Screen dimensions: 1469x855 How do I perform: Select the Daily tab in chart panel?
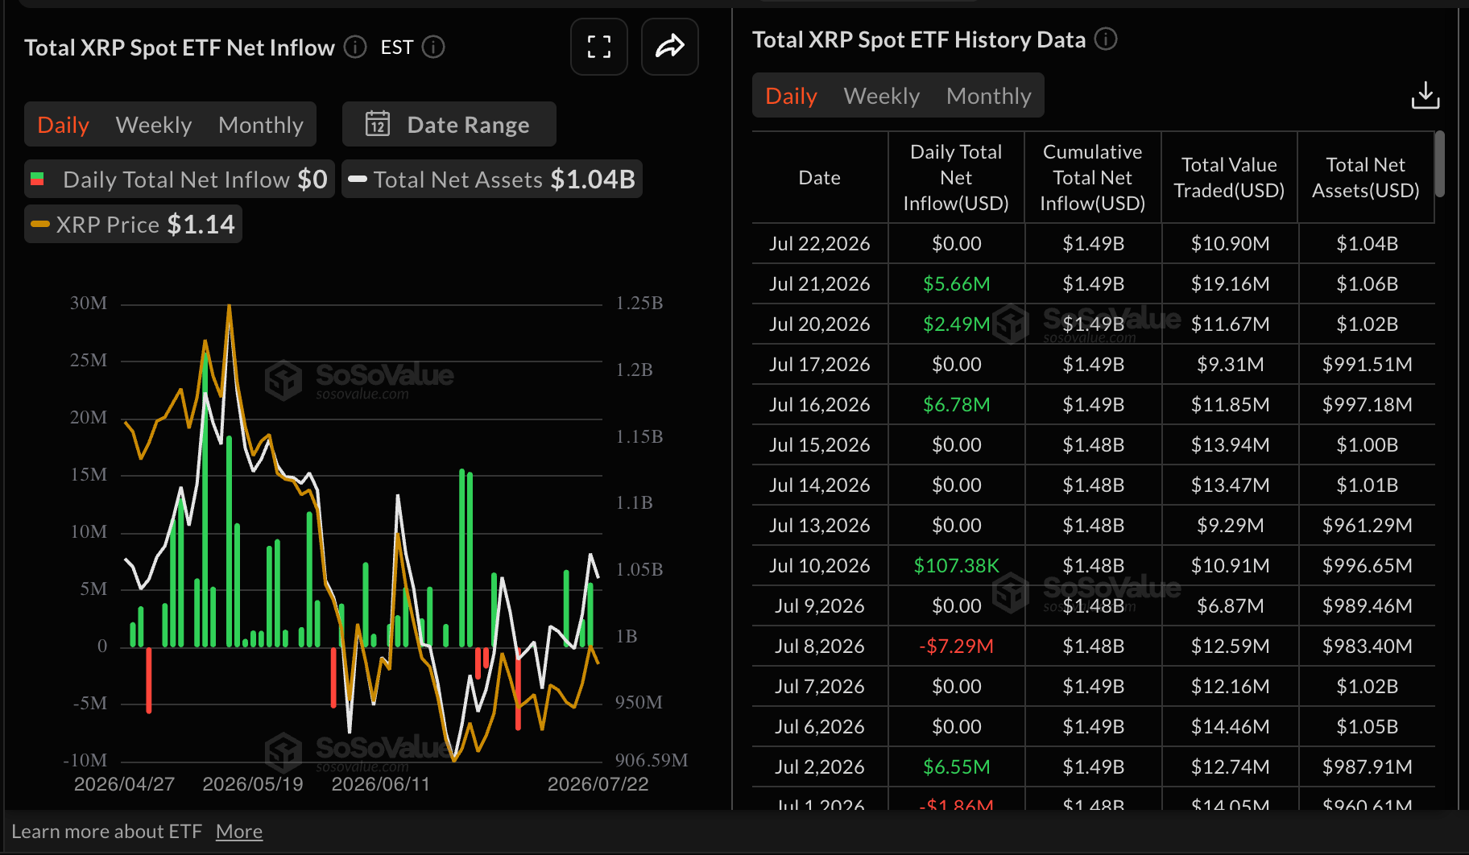(63, 125)
